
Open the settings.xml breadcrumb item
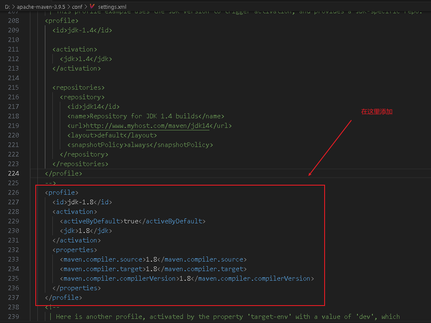(x=112, y=7)
